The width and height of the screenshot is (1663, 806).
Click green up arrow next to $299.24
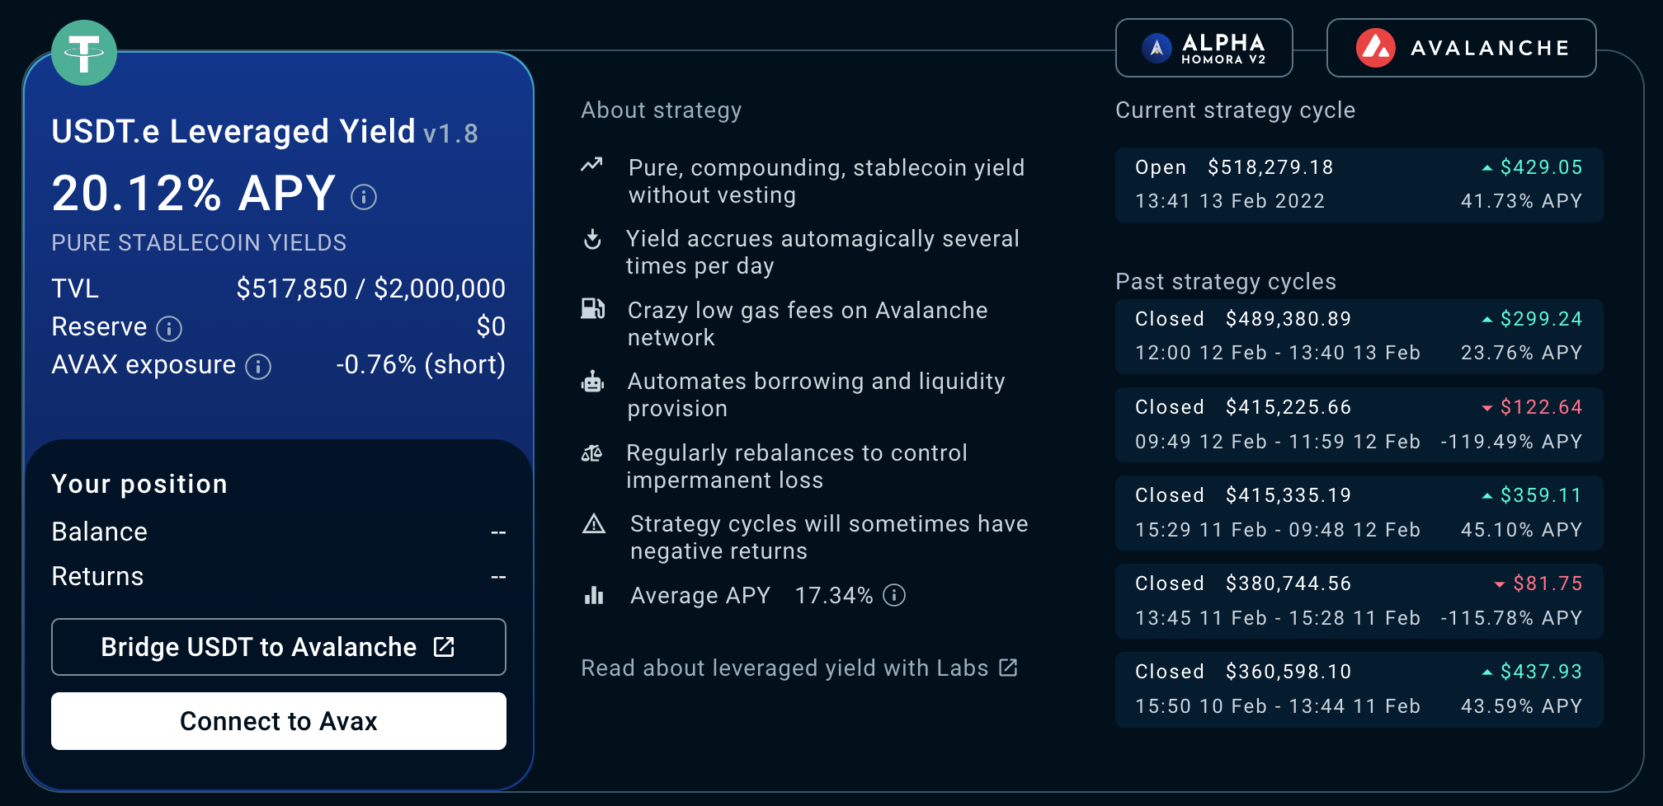[1487, 320]
